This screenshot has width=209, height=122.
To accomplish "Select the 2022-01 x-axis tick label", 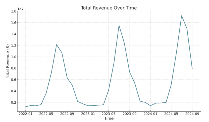I will [x=25, y=114].
